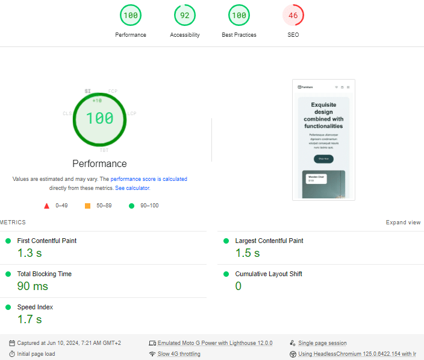
Task: Click the SEO score gauge showing 46
Action: coord(293,15)
